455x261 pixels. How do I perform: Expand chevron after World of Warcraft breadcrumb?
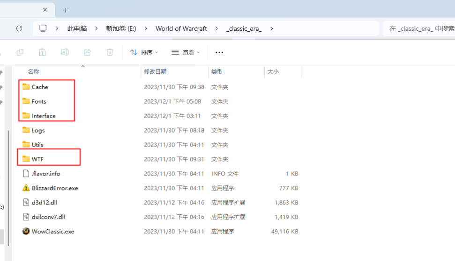tap(216, 28)
